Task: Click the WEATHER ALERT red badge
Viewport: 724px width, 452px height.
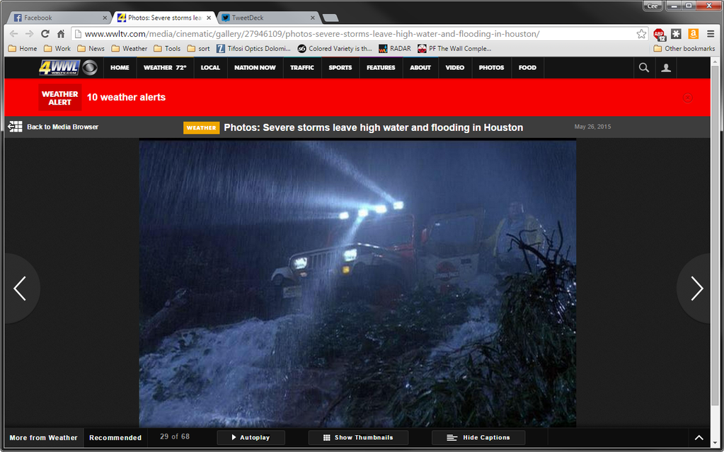Action: pyautogui.click(x=60, y=98)
